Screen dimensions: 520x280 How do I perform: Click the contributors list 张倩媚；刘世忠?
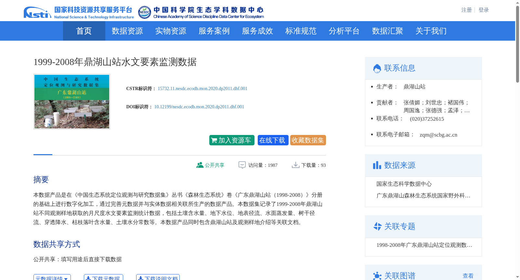(x=436, y=107)
